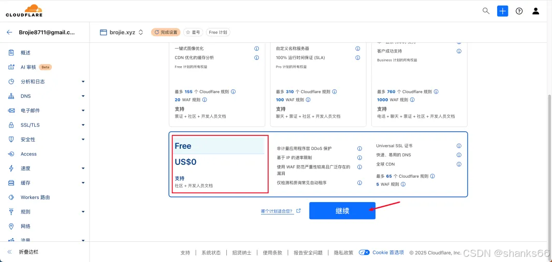Click info icon beside 快速、易用的 DNS
Viewport: 552px width, 262px height.
coord(459,155)
